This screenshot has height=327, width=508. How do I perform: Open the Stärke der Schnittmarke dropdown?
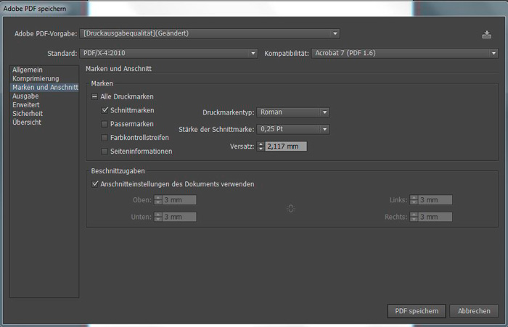click(x=293, y=129)
